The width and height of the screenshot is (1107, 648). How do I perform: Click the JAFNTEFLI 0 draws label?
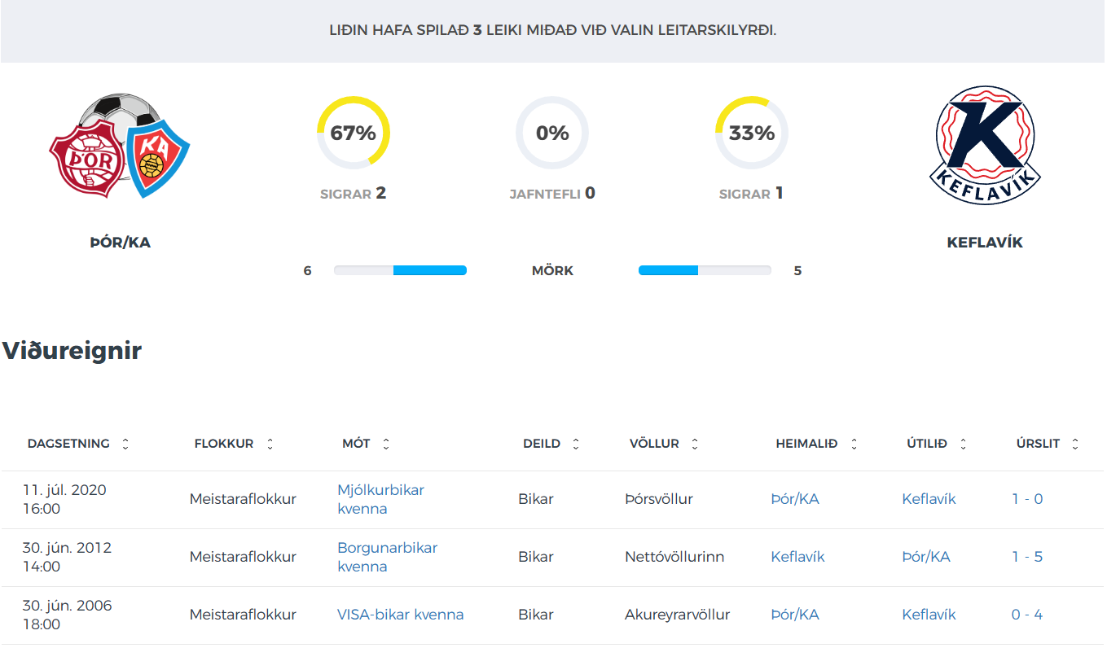pyautogui.click(x=552, y=194)
